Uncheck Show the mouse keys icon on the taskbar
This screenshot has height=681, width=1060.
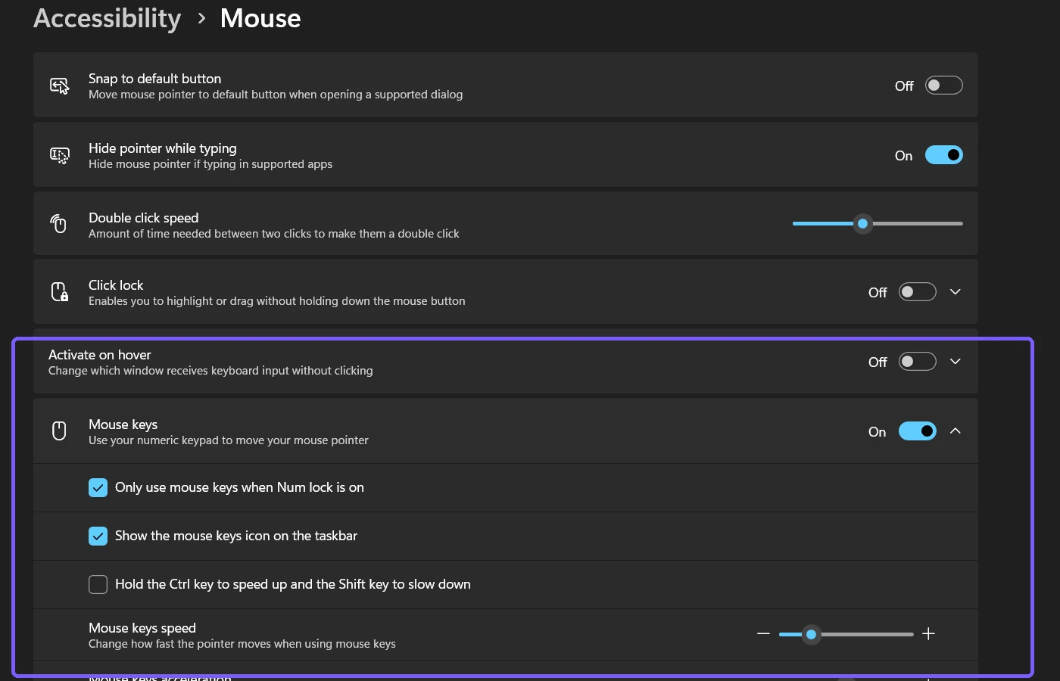click(98, 536)
